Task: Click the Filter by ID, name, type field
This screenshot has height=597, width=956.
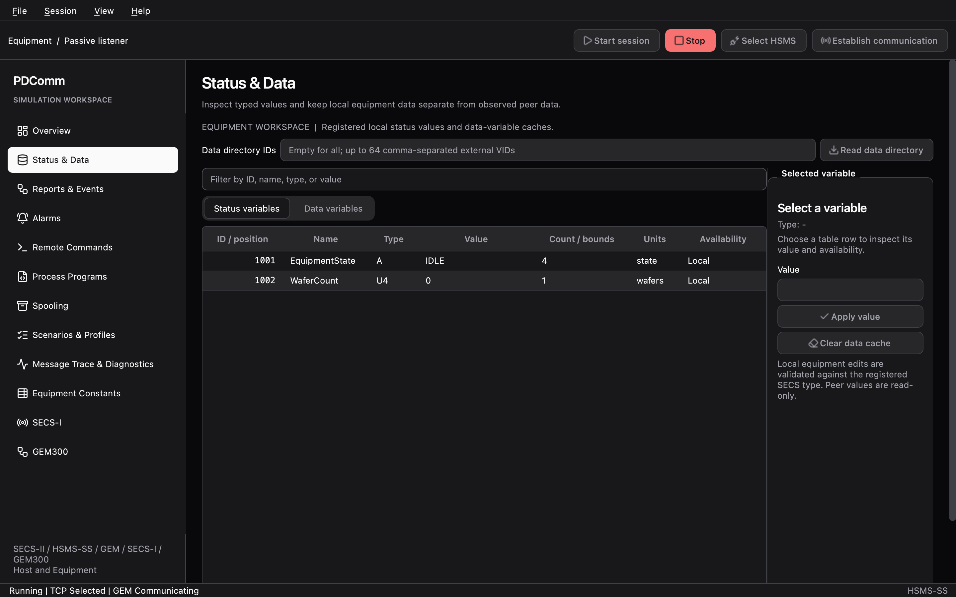Action: [x=484, y=179]
